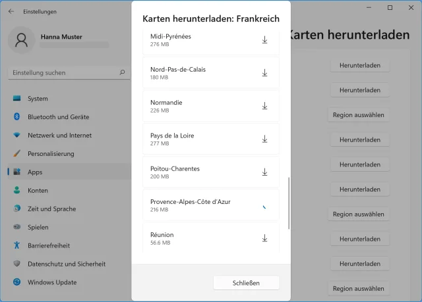Open Windows Update settings
The height and width of the screenshot is (302, 422).
[69, 282]
